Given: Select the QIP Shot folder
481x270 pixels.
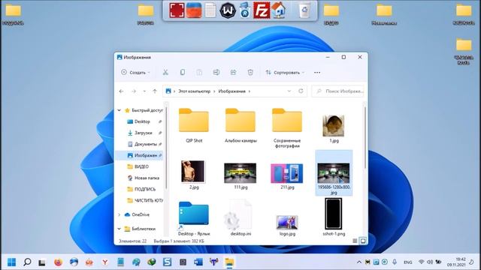Looking at the screenshot, I should click(194, 125).
